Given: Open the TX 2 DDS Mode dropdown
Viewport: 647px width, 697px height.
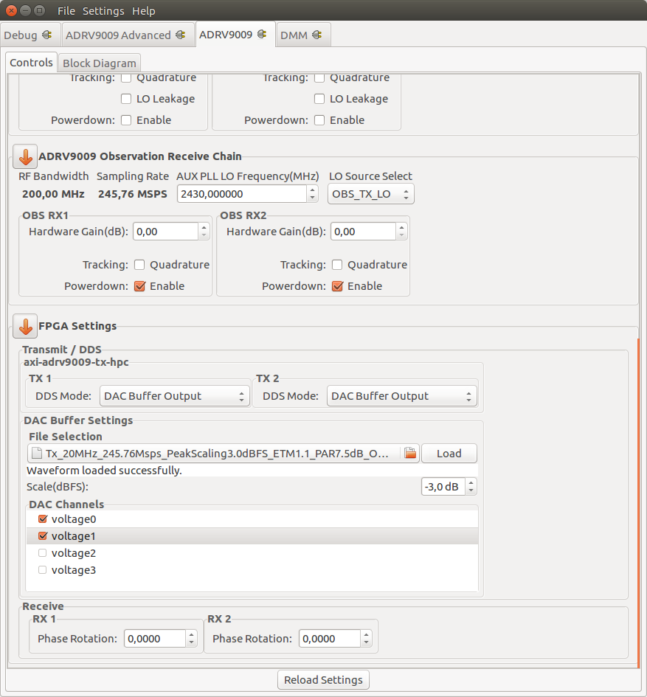Looking at the screenshot, I should pos(401,395).
